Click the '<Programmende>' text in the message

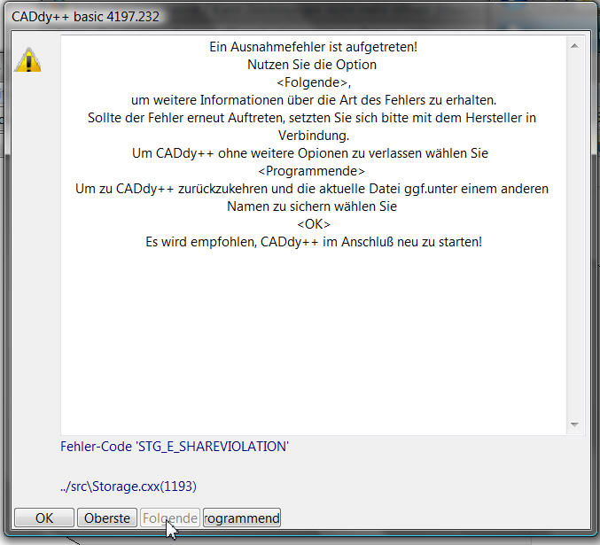(311, 171)
